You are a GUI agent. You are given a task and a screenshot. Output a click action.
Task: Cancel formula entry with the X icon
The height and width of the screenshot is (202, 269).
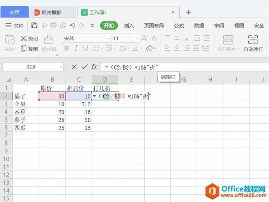pyautogui.click(x=74, y=67)
